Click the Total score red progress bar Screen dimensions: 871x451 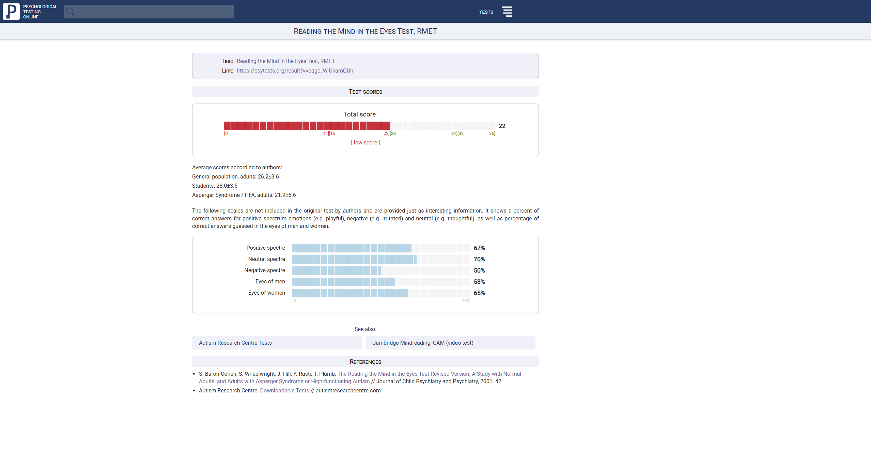pyautogui.click(x=307, y=126)
